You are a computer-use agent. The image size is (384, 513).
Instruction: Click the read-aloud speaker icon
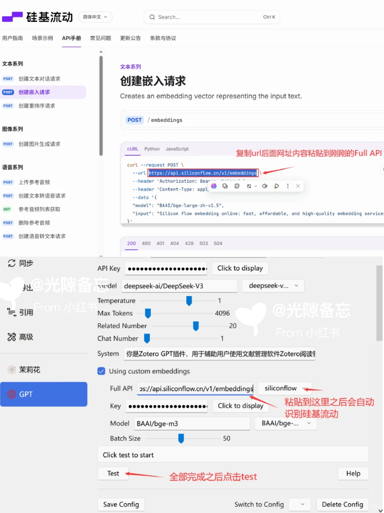click(x=265, y=186)
